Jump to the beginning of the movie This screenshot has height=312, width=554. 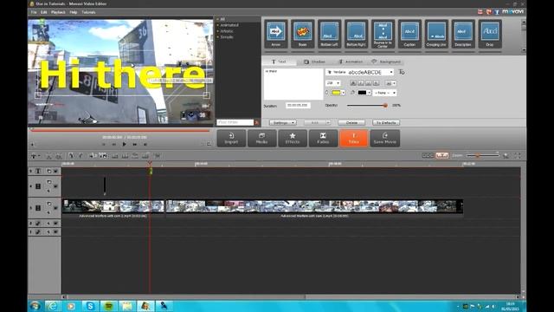pos(104,145)
